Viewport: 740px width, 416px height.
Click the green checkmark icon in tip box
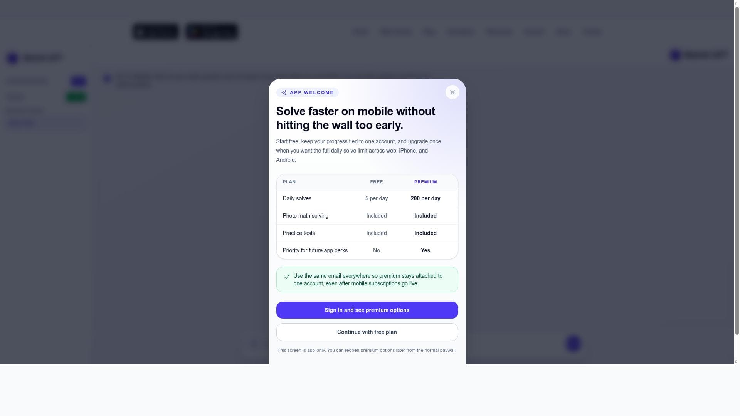(286, 277)
